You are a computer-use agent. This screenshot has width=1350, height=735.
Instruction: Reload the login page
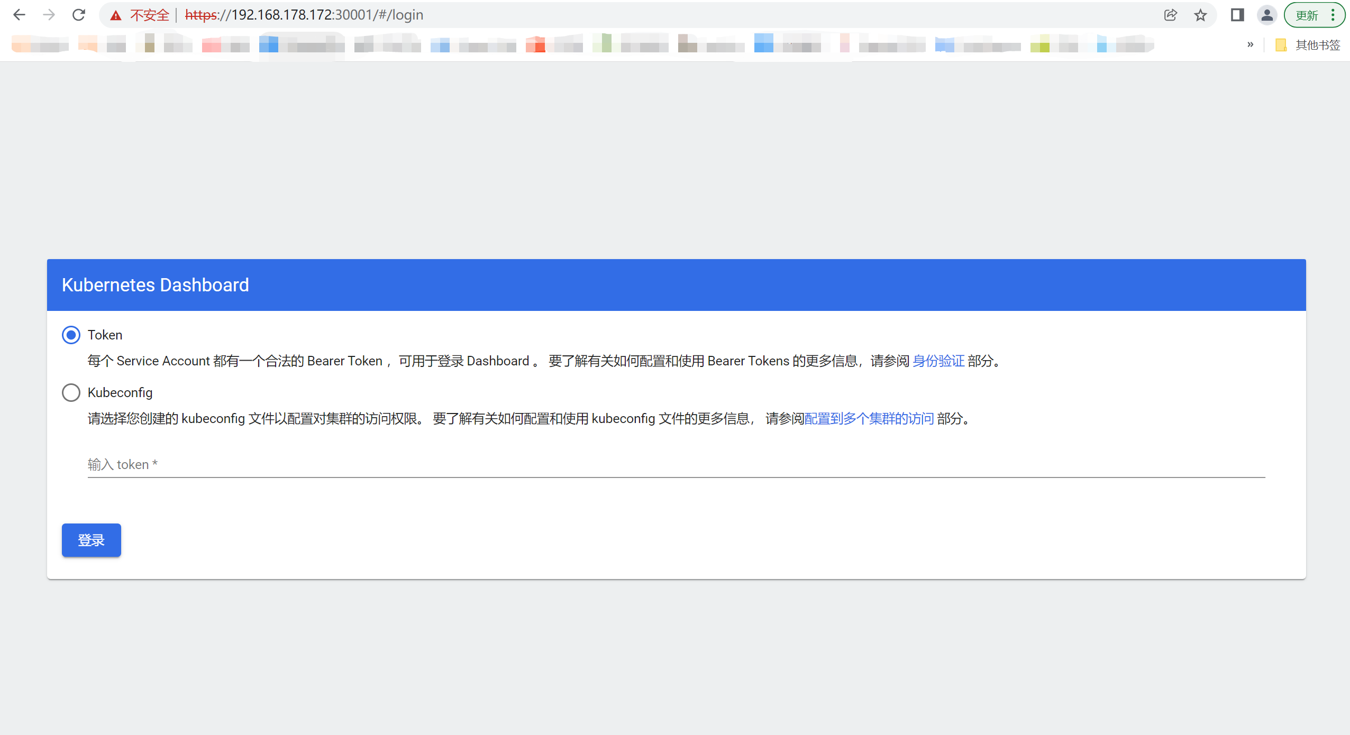pos(79,15)
